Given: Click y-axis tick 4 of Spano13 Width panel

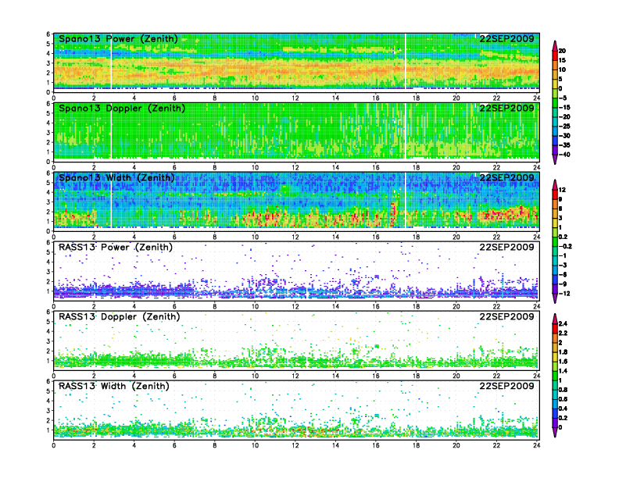Looking at the screenshot, I should pos(48,192).
